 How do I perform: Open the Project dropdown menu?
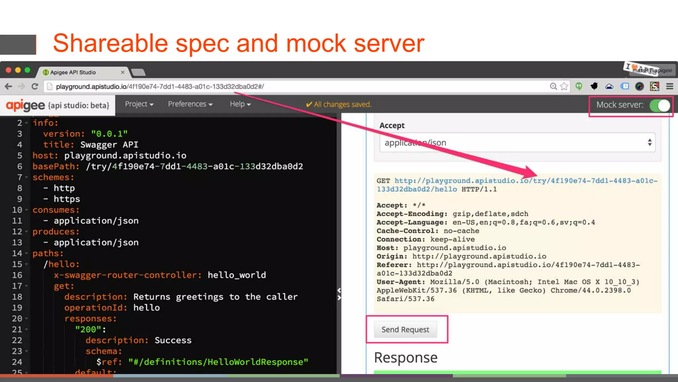pyautogui.click(x=139, y=104)
